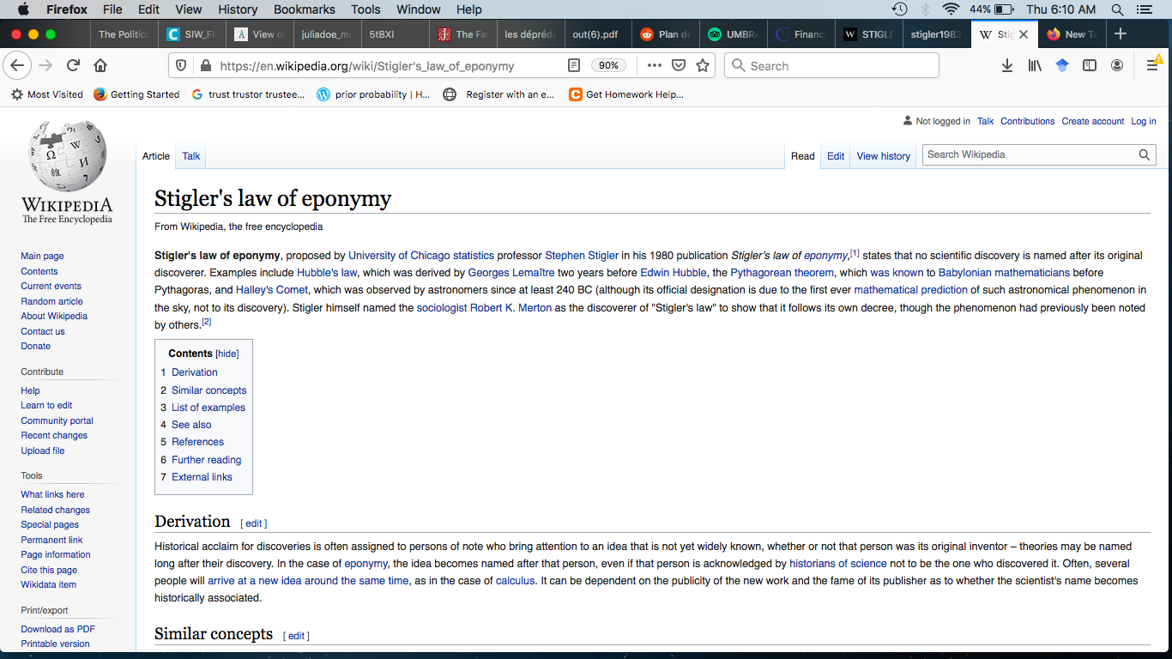Hide the Contents table
Screen dimensions: 1172x659
[x=227, y=354]
